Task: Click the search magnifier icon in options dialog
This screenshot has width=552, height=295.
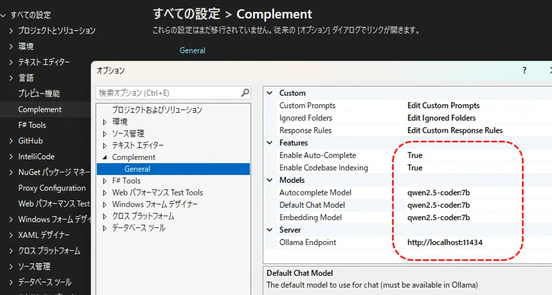Action: coord(245,92)
